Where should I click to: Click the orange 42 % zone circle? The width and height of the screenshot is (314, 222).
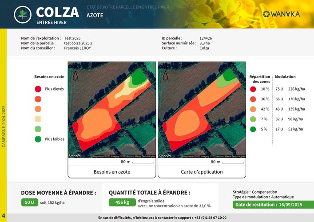click(253, 109)
